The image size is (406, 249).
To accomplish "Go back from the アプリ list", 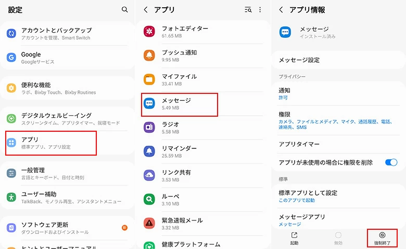I will (146, 10).
